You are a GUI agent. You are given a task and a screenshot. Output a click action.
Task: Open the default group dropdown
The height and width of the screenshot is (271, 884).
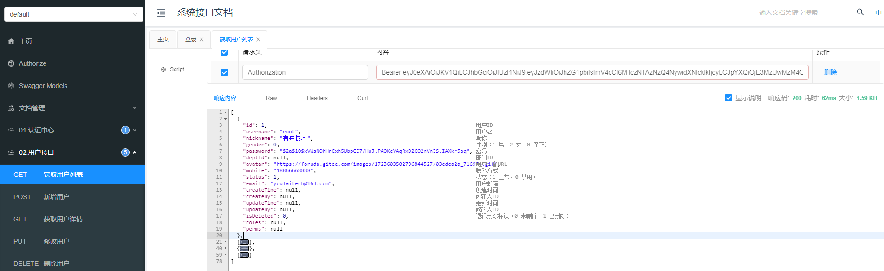[74, 14]
